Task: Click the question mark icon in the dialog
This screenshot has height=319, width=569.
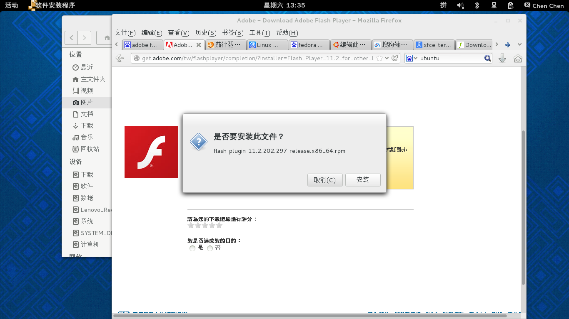Action: 199,142
